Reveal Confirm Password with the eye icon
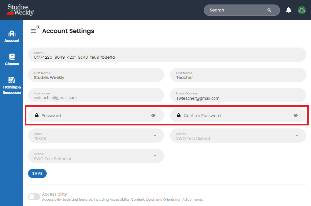 pyautogui.click(x=295, y=115)
